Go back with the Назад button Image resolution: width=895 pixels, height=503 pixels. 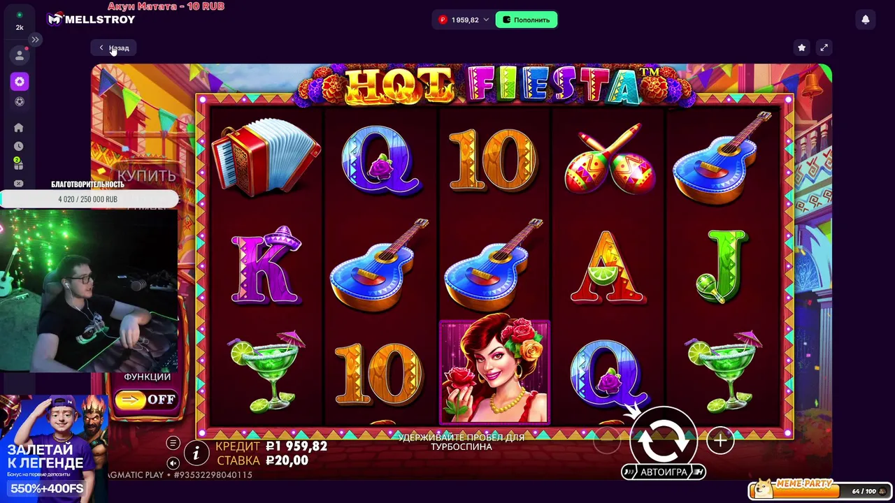click(x=114, y=48)
